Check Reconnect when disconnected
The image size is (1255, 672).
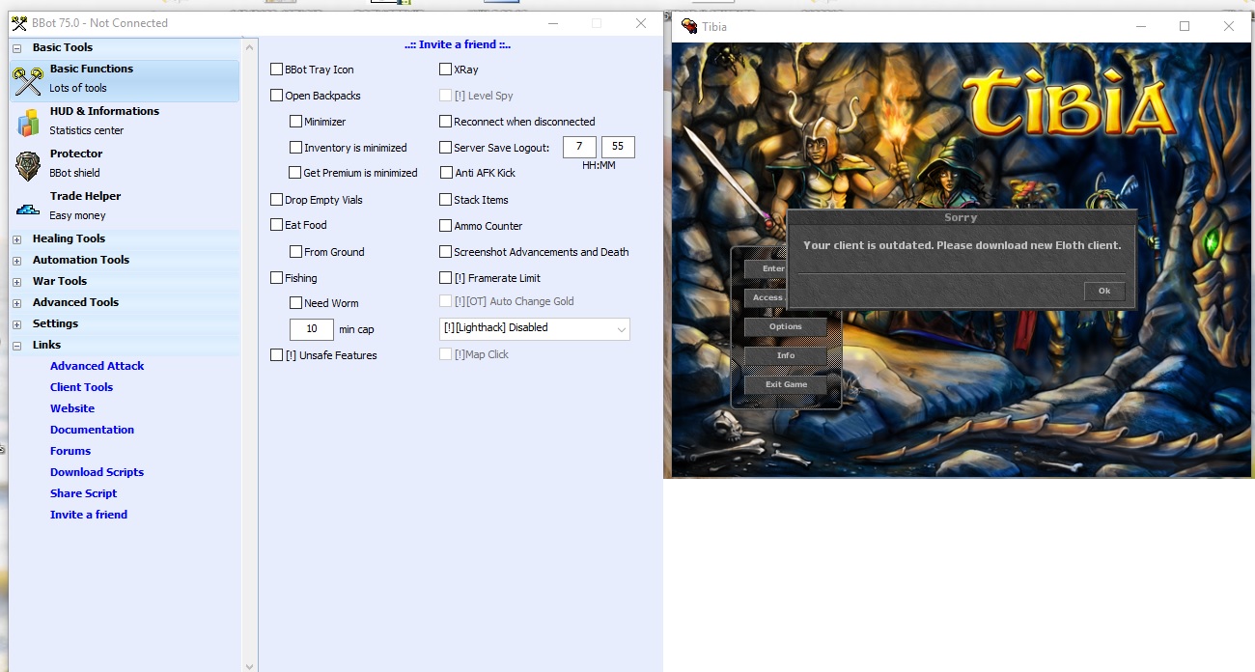(x=445, y=122)
